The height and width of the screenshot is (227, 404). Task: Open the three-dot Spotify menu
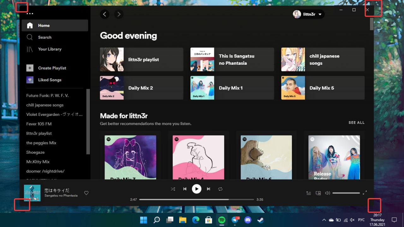click(x=30, y=14)
